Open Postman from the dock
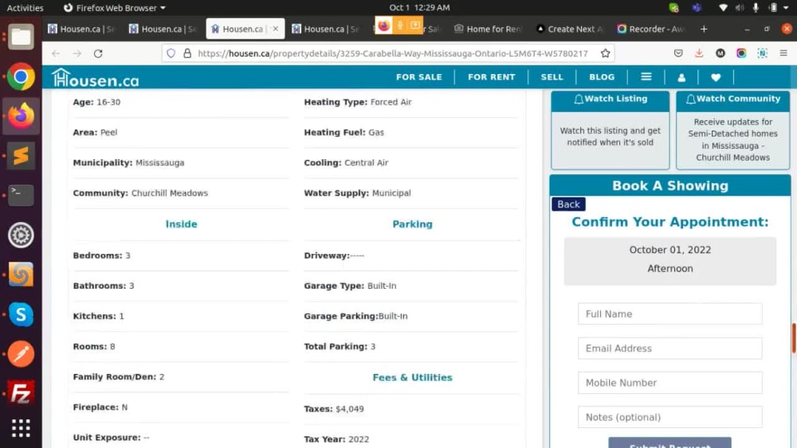Screen dimensions: 797x448 pyautogui.click(x=21, y=353)
